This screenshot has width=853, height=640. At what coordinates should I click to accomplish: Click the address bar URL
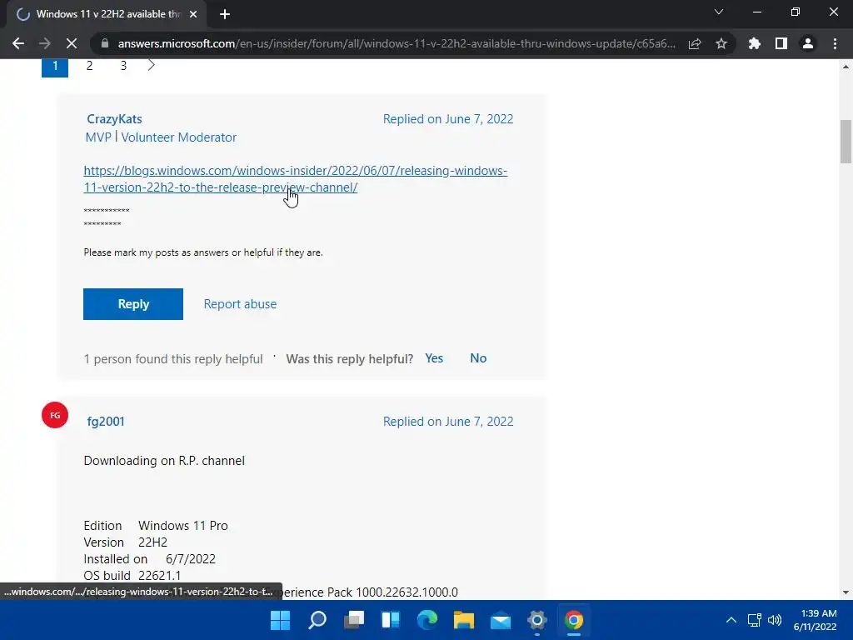point(397,43)
